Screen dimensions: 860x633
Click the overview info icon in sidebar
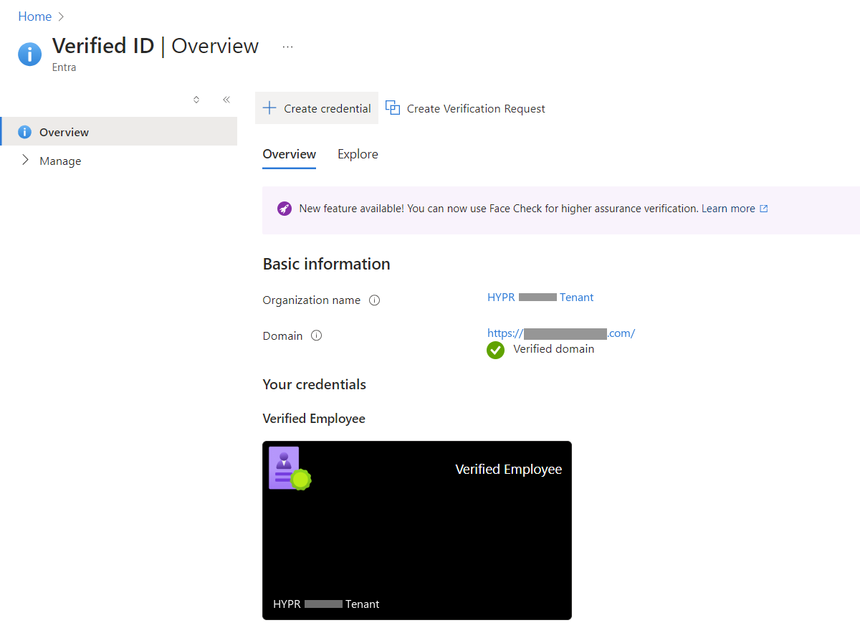pyautogui.click(x=24, y=132)
